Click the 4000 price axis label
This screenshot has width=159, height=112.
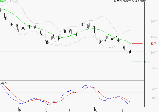(154, 52)
